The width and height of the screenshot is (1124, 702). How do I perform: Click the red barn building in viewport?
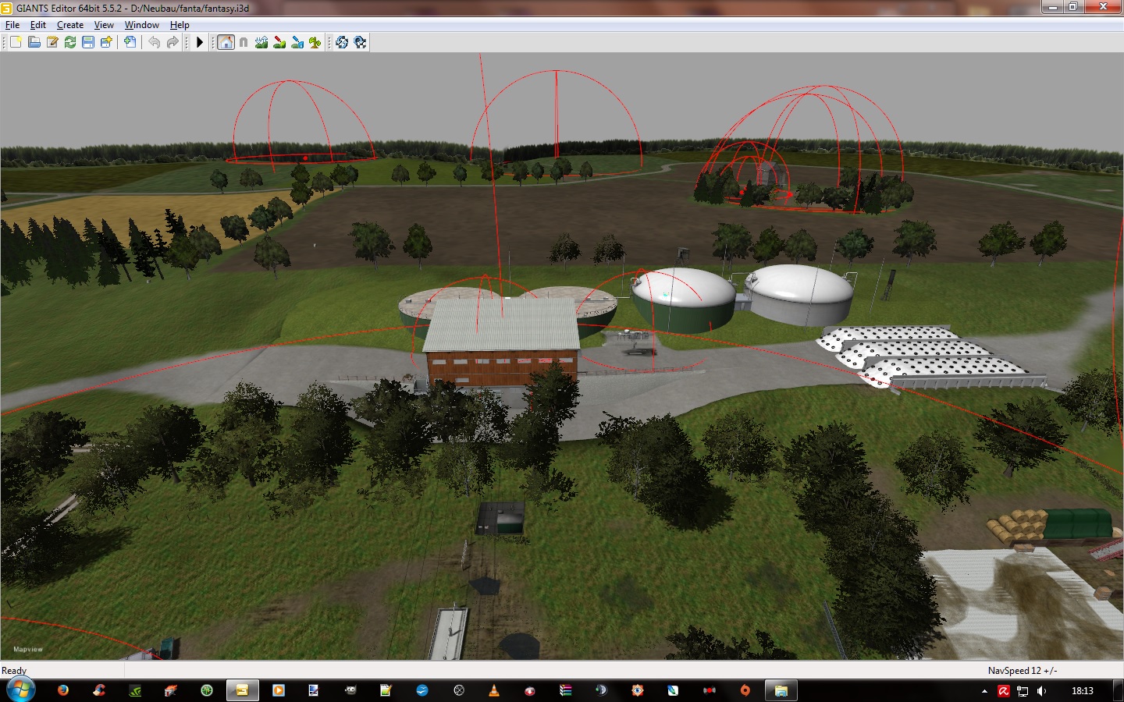tap(501, 365)
